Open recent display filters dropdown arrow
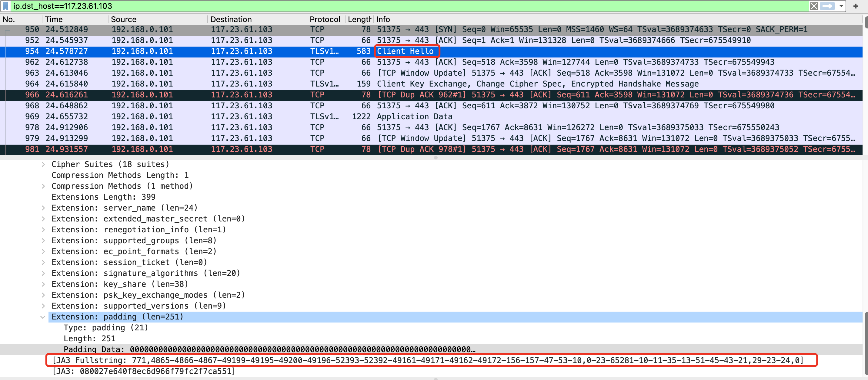868x380 pixels. (x=841, y=6)
